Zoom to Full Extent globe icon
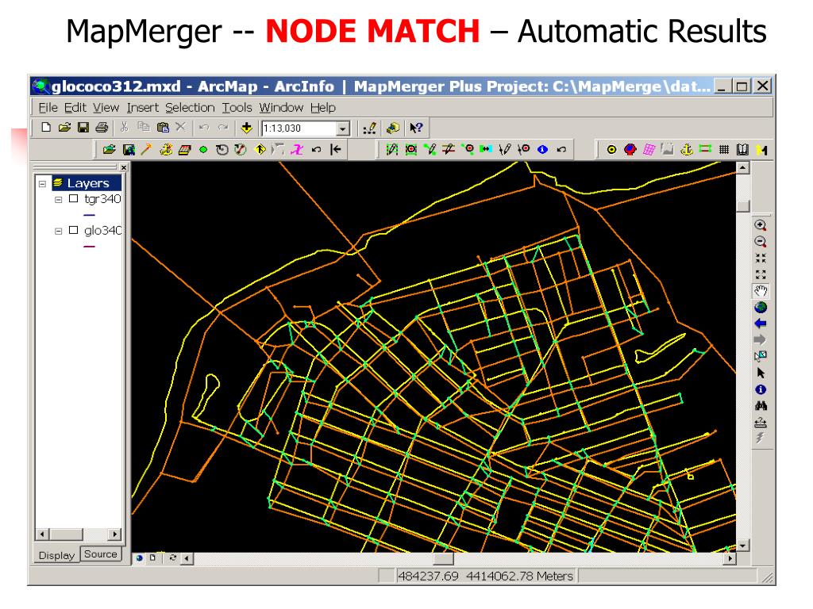 [x=761, y=308]
